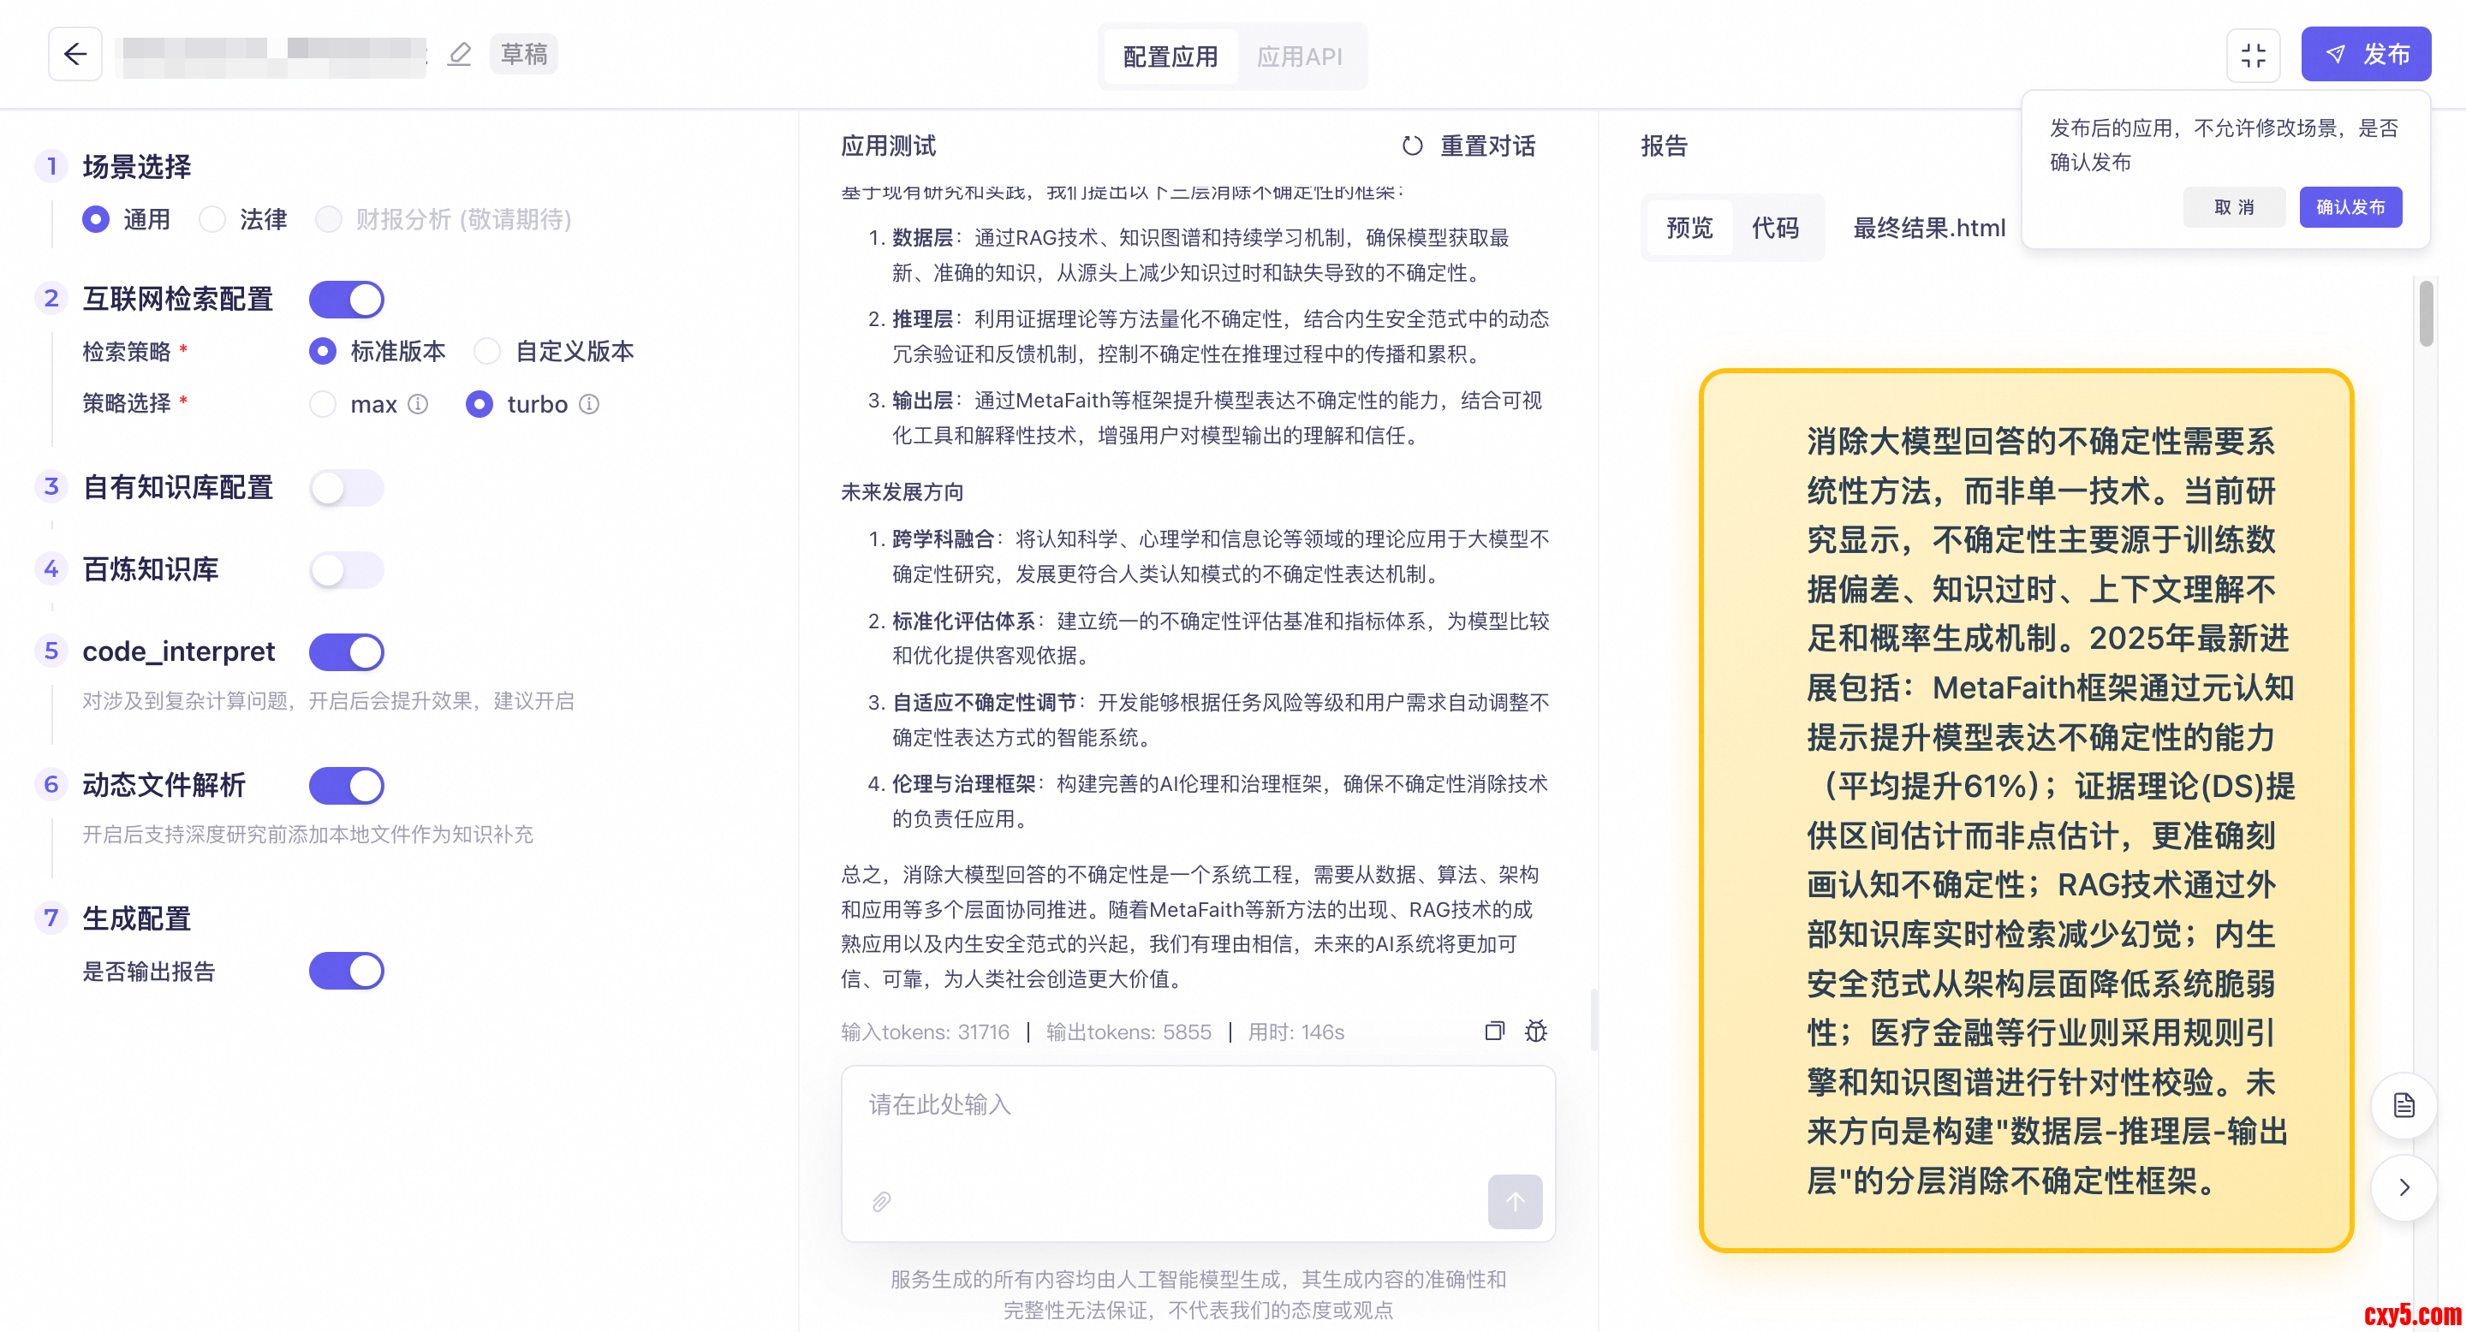The height and width of the screenshot is (1332, 2466).
Task: Expand the right chevron floating button
Action: tap(2403, 1187)
